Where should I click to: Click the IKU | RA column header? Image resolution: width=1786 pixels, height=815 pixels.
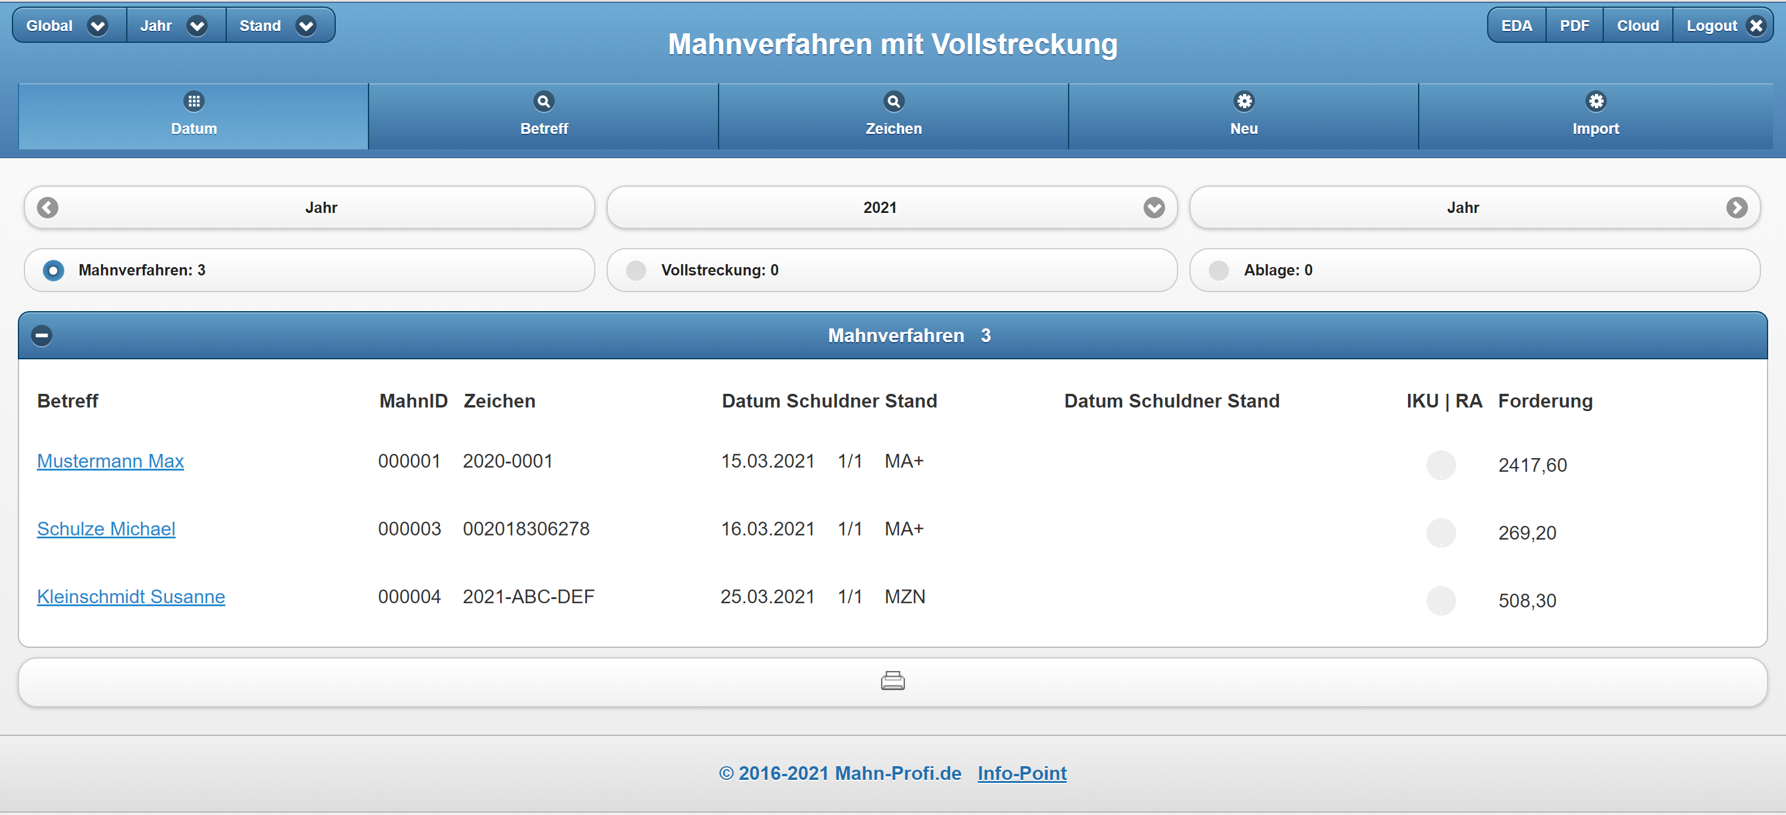click(1444, 402)
